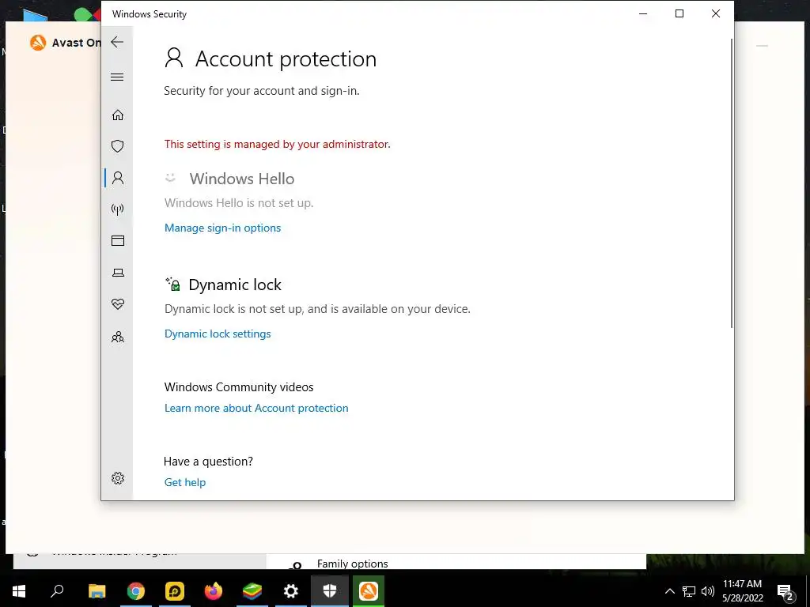Maximize the Windows Security window
Screen dimensions: 810x607
click(679, 14)
